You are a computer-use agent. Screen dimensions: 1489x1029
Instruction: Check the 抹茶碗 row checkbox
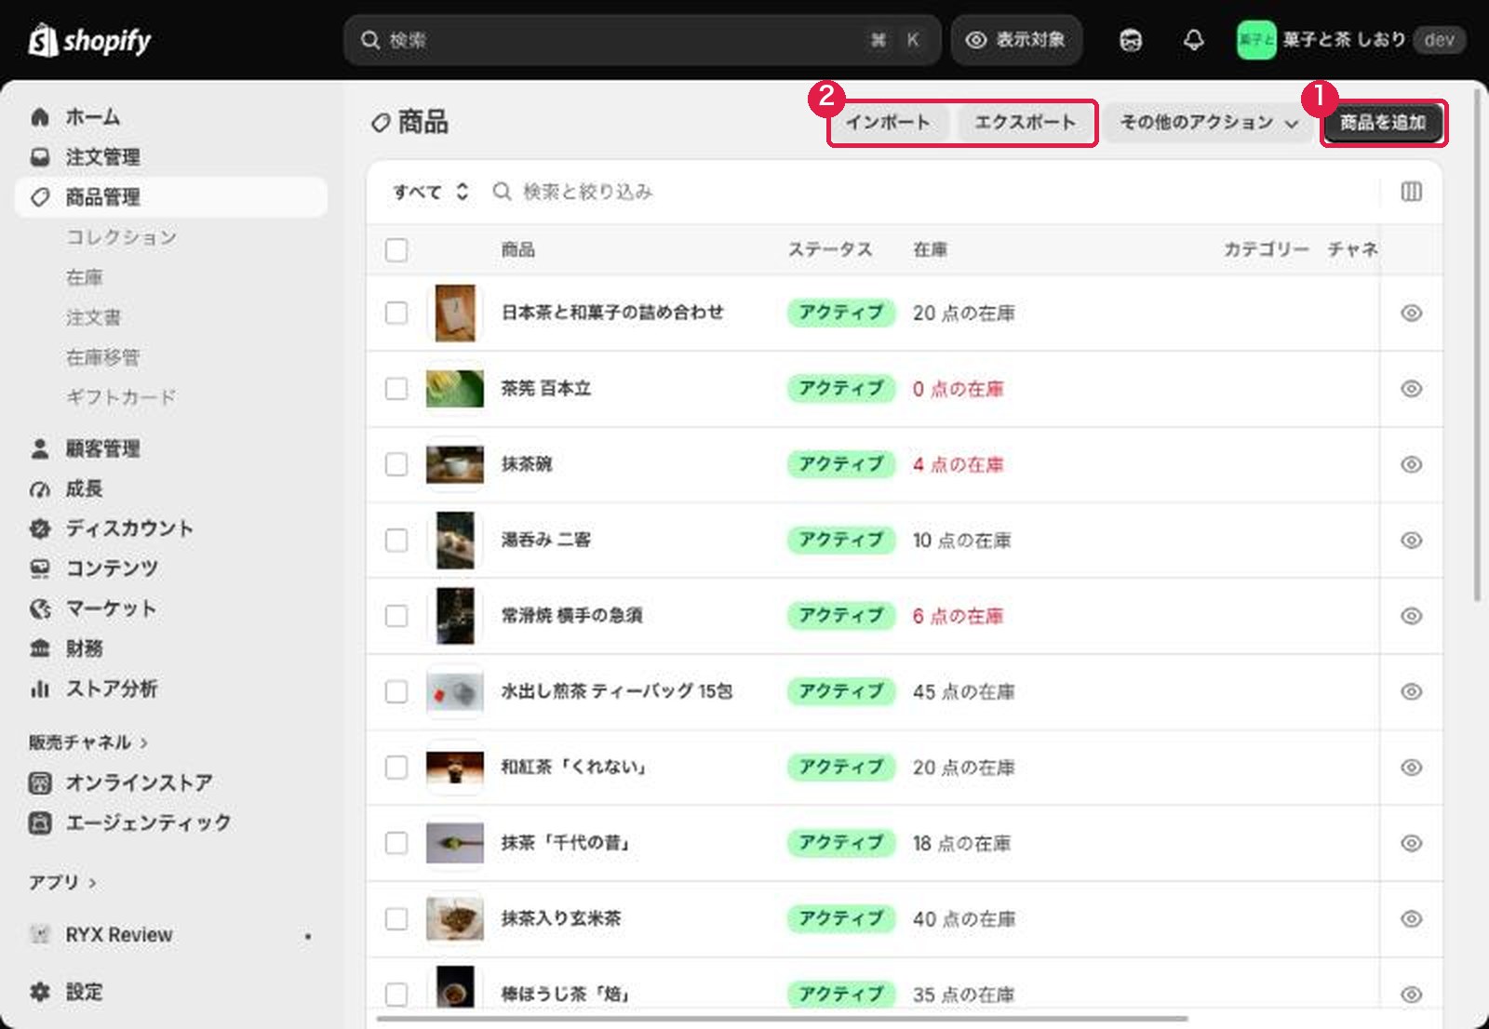click(396, 464)
